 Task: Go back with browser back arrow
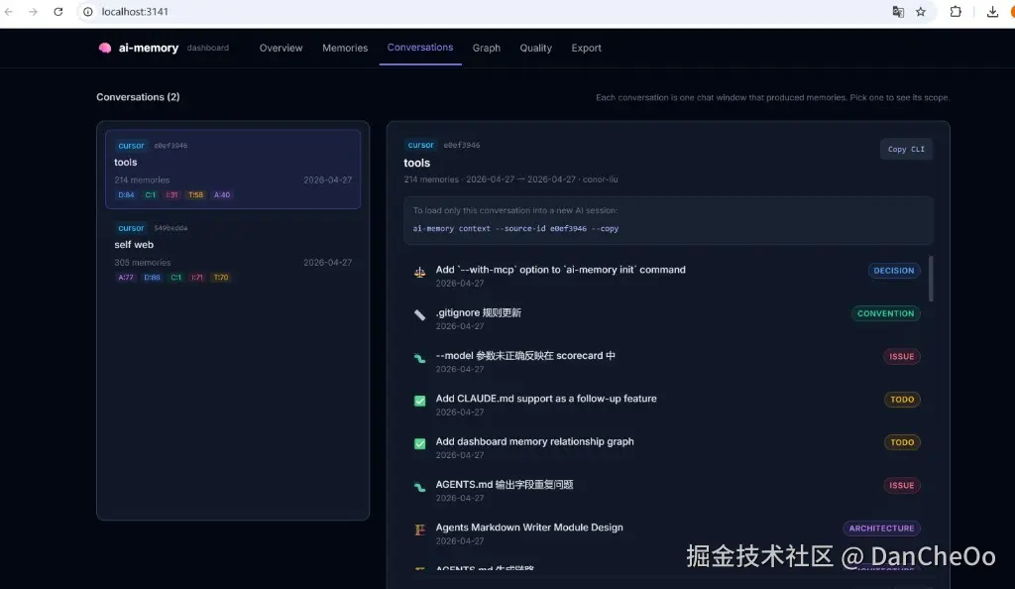(x=8, y=12)
